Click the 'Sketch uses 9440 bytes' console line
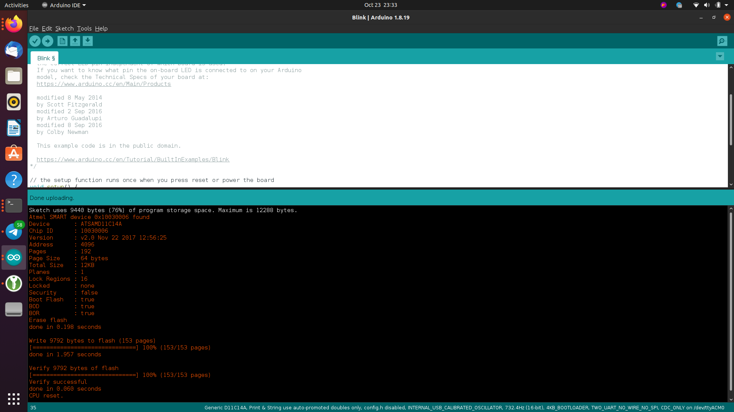This screenshot has width=734, height=412. [x=163, y=210]
